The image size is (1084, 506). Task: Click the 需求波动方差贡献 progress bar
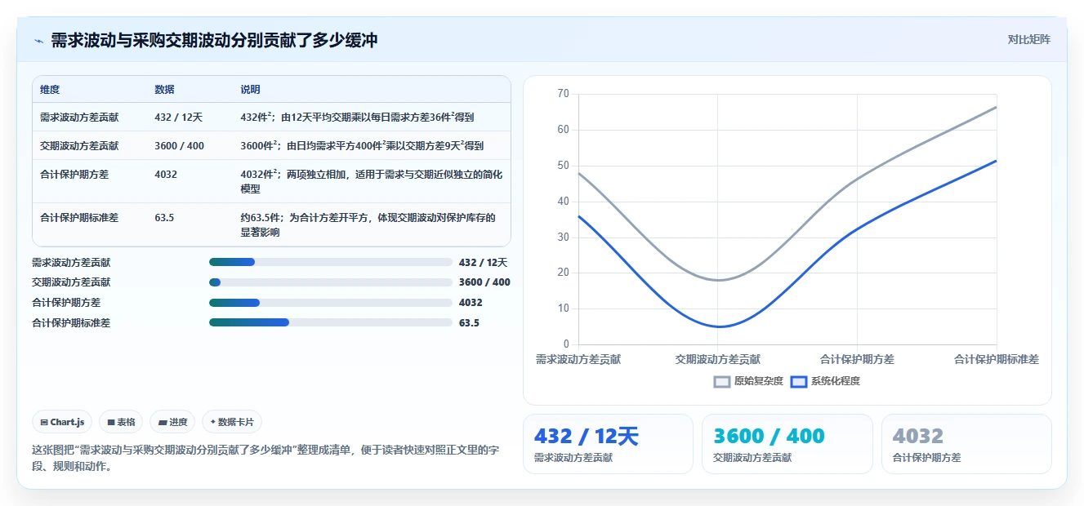[x=331, y=262]
